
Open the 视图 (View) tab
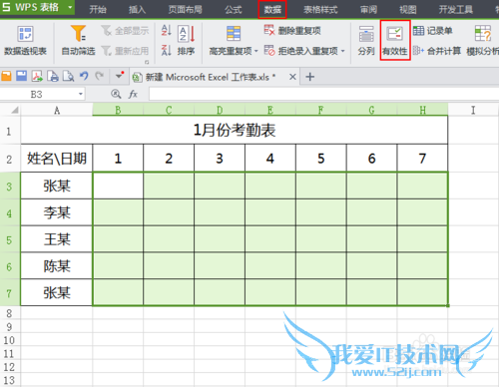pyautogui.click(x=408, y=9)
